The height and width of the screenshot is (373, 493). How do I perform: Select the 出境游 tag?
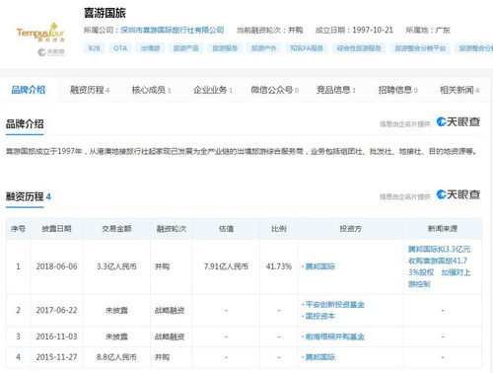150,48
